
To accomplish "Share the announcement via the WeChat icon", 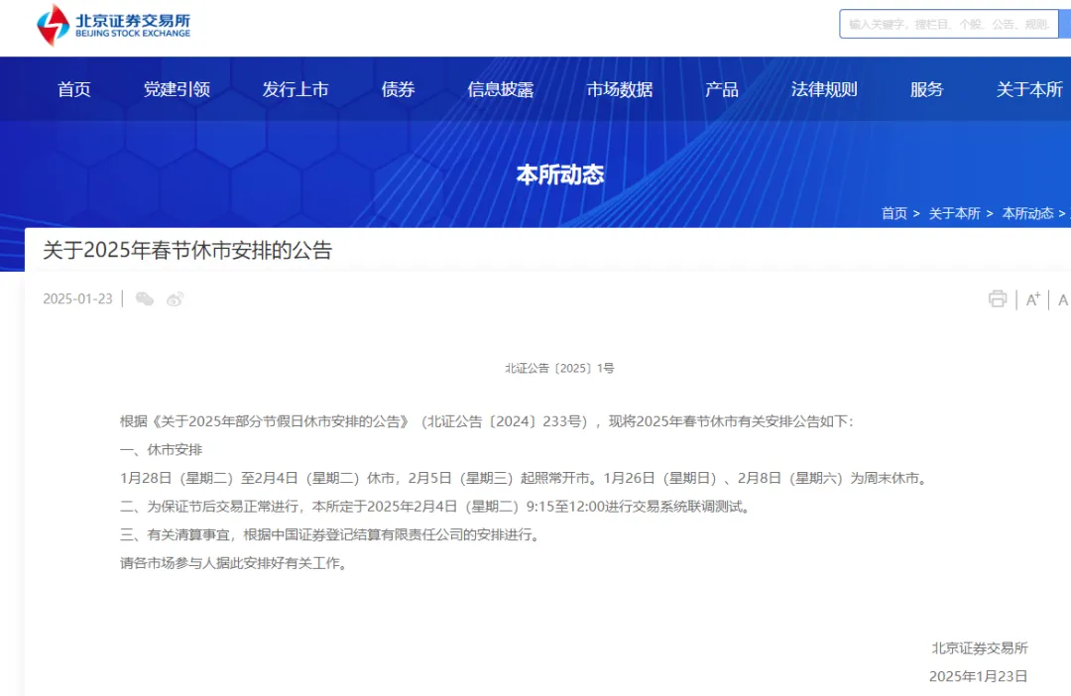I will tap(144, 298).
